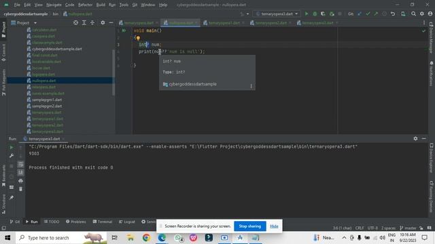Switch to the ternaryopera2.dart editor tab

click(271, 23)
